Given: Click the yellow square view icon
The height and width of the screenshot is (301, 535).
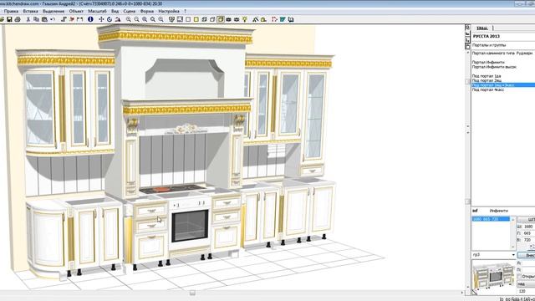Looking at the screenshot, I should click(x=196, y=19).
